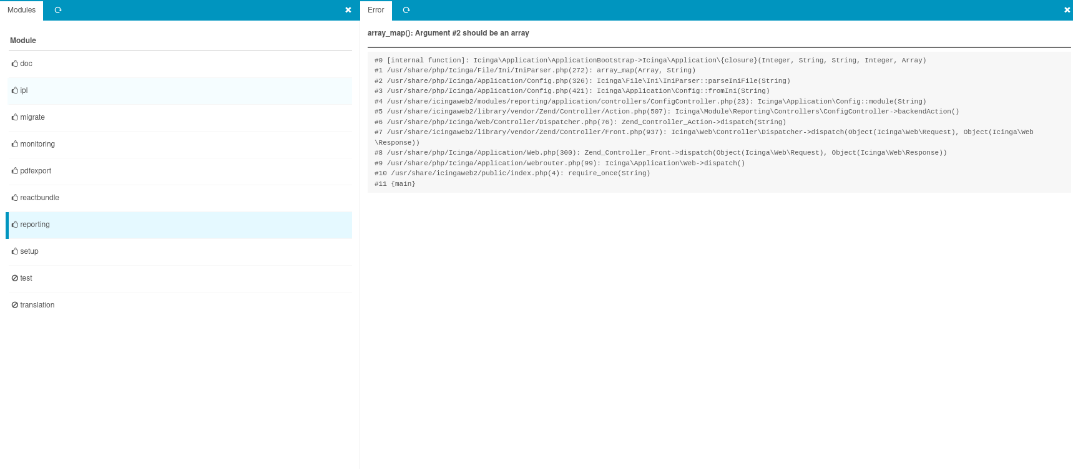Screen dimensions: 1073x469
Task: Click stack trace line #10 index.php(4)
Action: pyautogui.click(x=512, y=173)
